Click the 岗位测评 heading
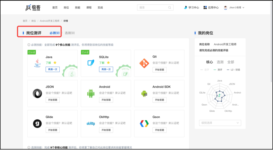 click(34, 33)
